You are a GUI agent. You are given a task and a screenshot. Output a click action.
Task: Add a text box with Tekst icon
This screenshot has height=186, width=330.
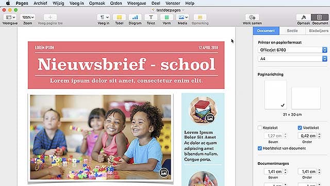click(x=151, y=17)
